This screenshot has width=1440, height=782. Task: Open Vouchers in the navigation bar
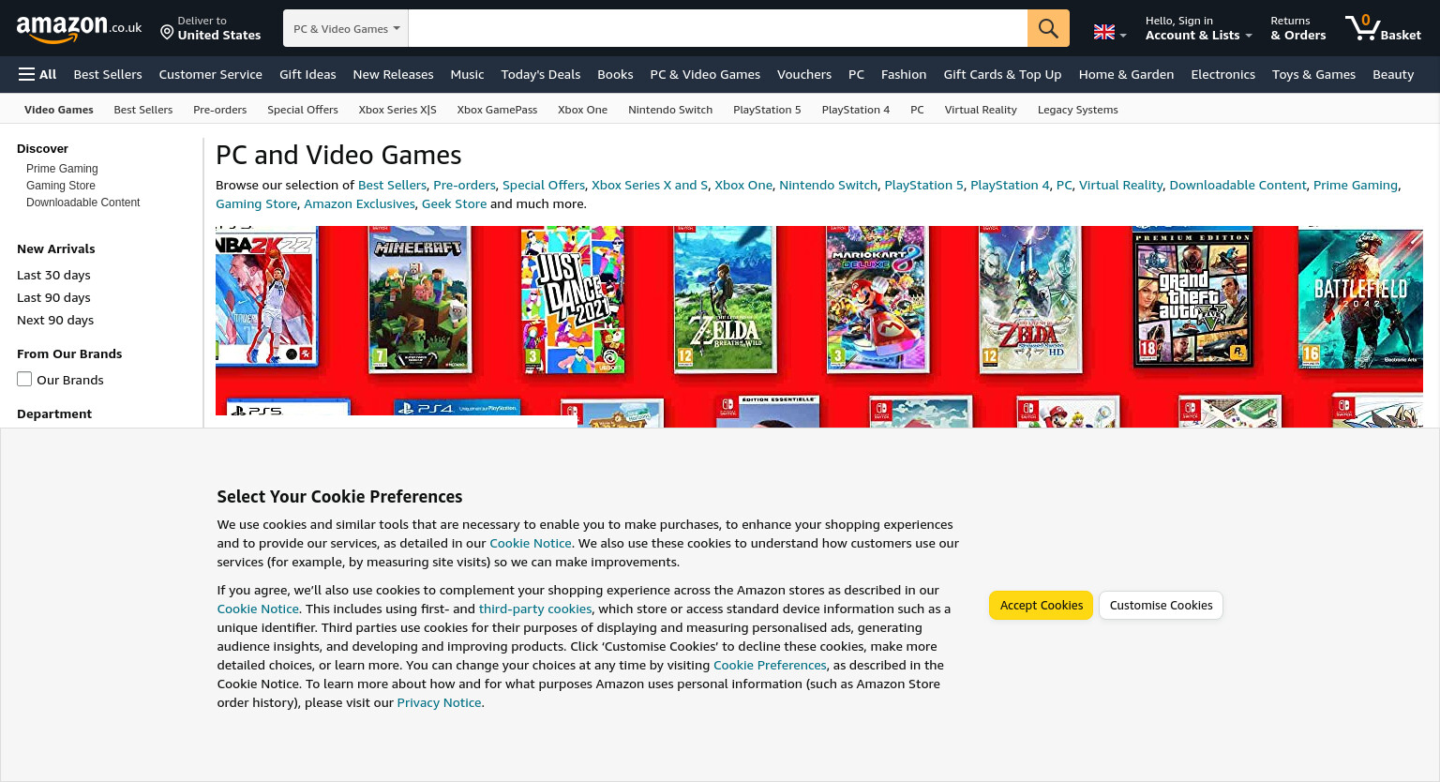803,74
